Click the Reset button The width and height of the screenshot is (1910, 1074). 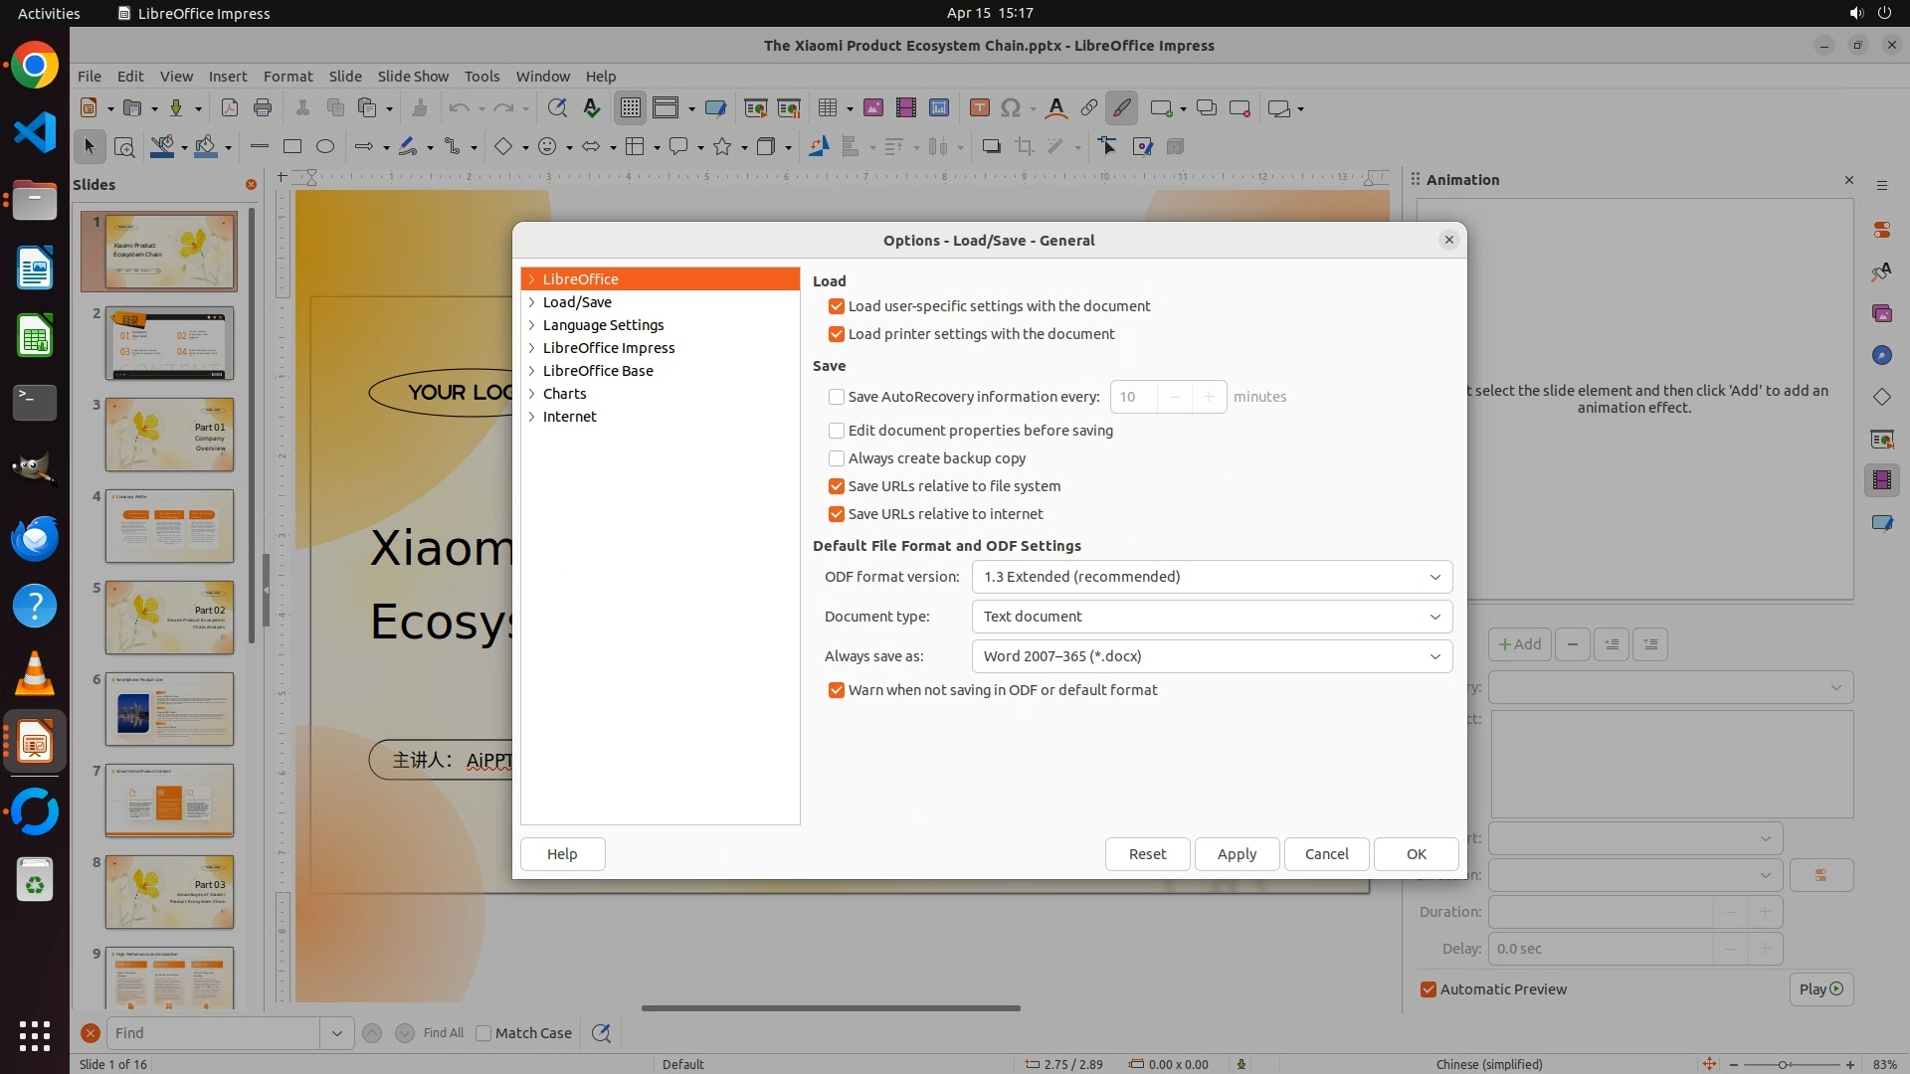tap(1147, 854)
